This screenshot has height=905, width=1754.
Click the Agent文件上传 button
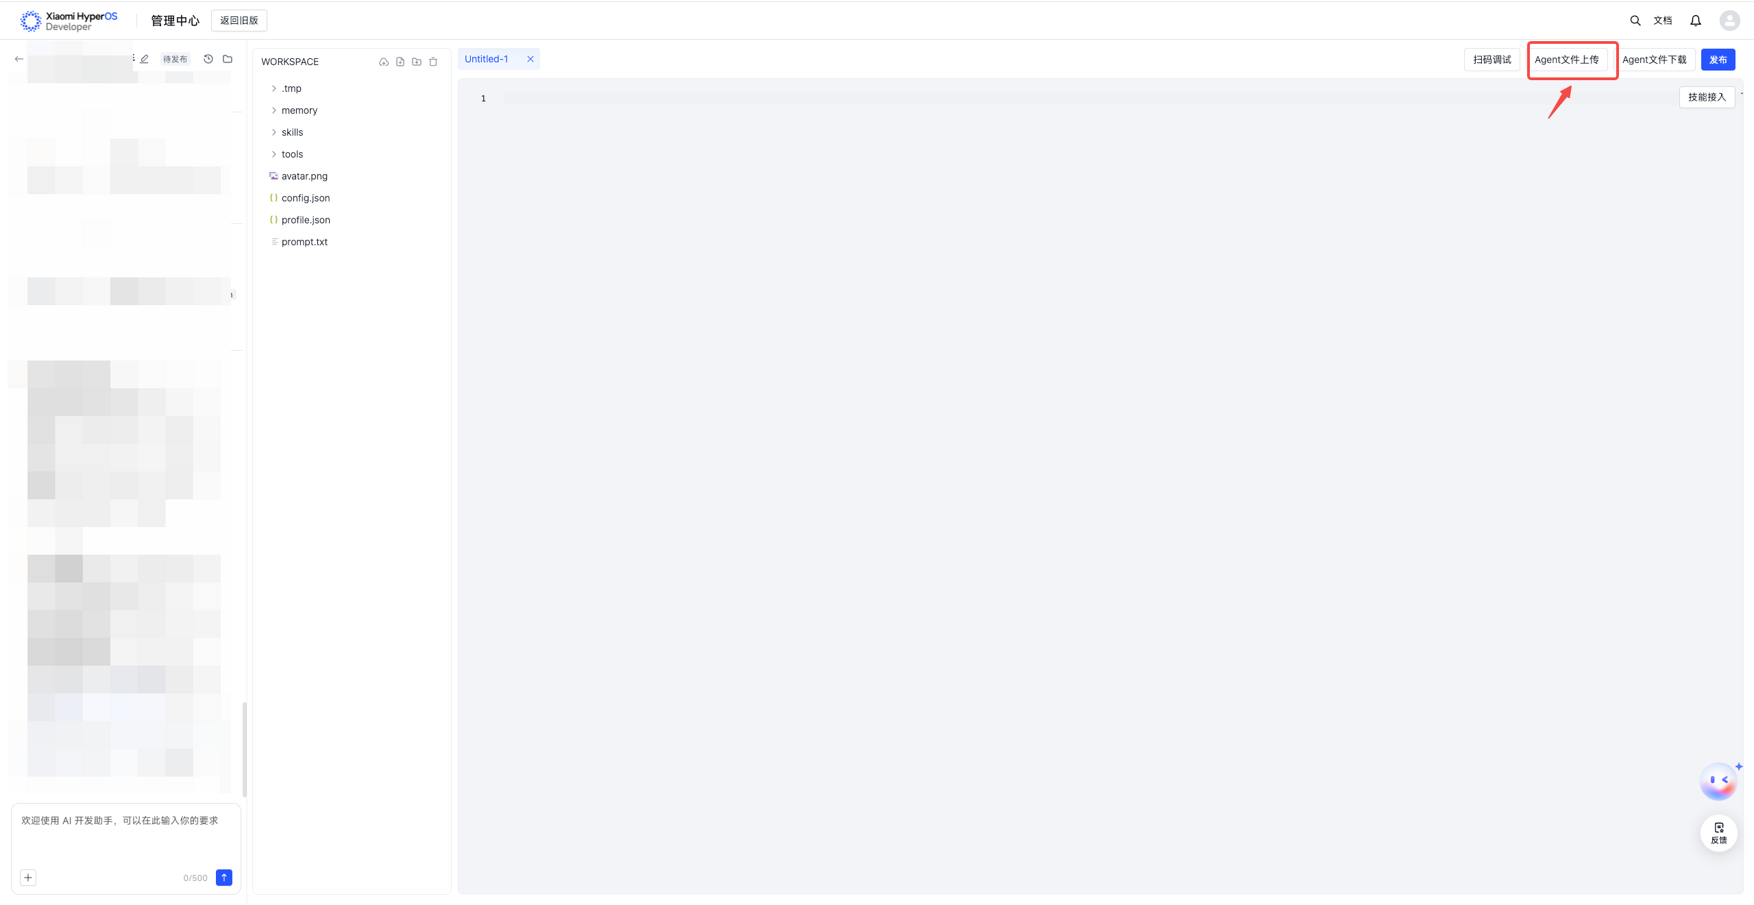pyautogui.click(x=1566, y=60)
